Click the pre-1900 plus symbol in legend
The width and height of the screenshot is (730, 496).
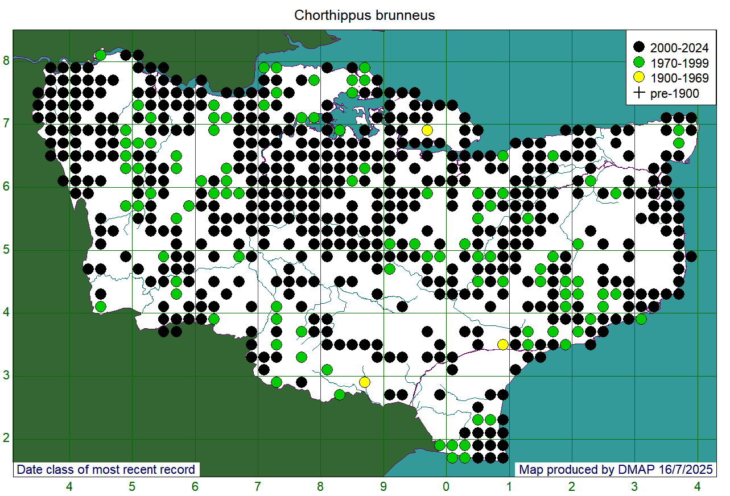(x=639, y=93)
